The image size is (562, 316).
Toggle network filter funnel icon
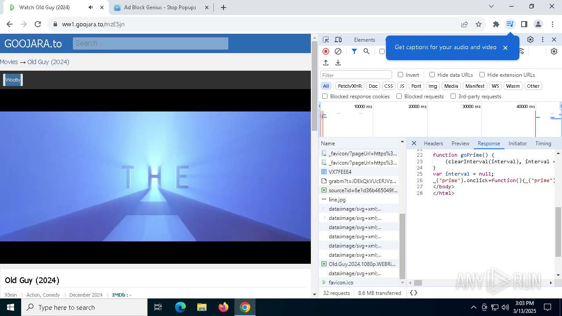pyautogui.click(x=354, y=51)
